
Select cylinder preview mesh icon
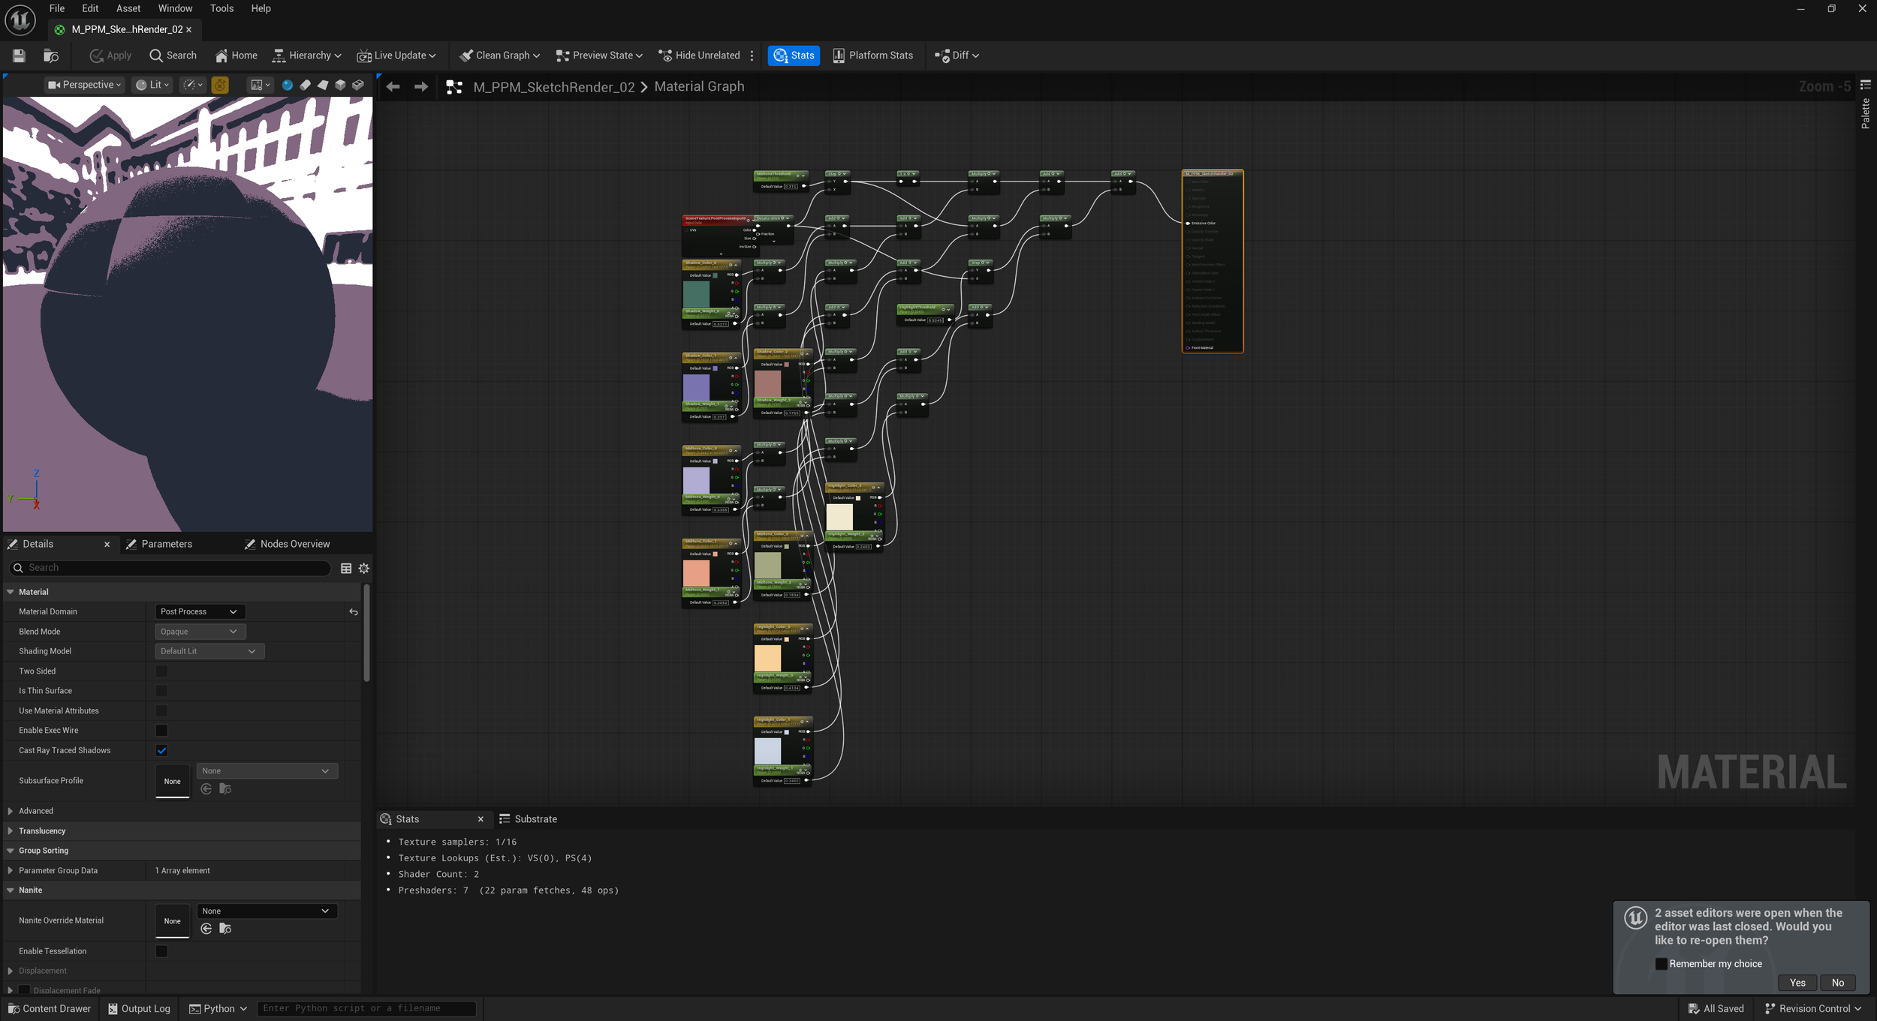(305, 85)
